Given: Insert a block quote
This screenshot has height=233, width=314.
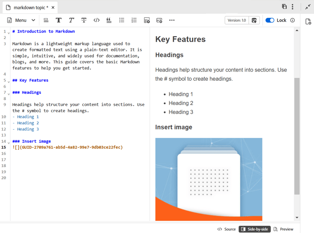Looking at the screenshot, I should pyautogui.click(x=109, y=20).
